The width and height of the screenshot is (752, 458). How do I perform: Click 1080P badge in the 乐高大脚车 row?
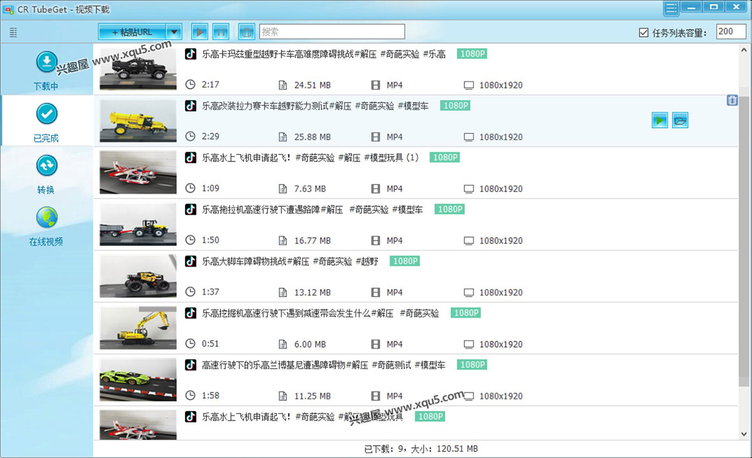click(405, 261)
